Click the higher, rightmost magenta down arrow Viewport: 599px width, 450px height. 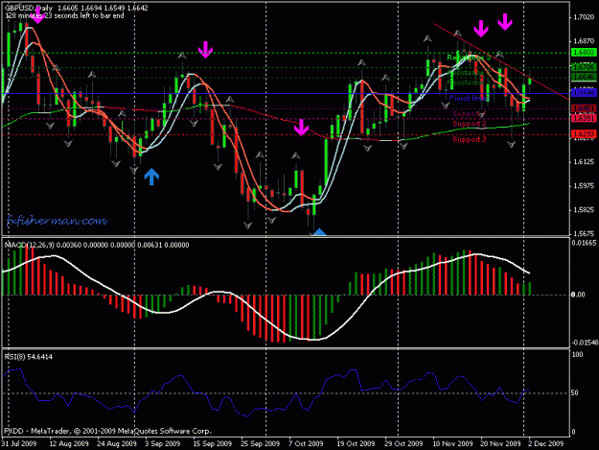[x=505, y=22]
